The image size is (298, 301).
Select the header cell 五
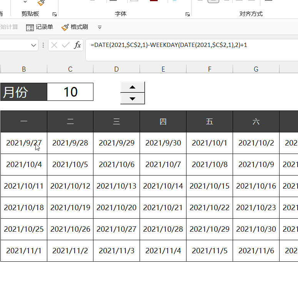pyautogui.click(x=210, y=122)
